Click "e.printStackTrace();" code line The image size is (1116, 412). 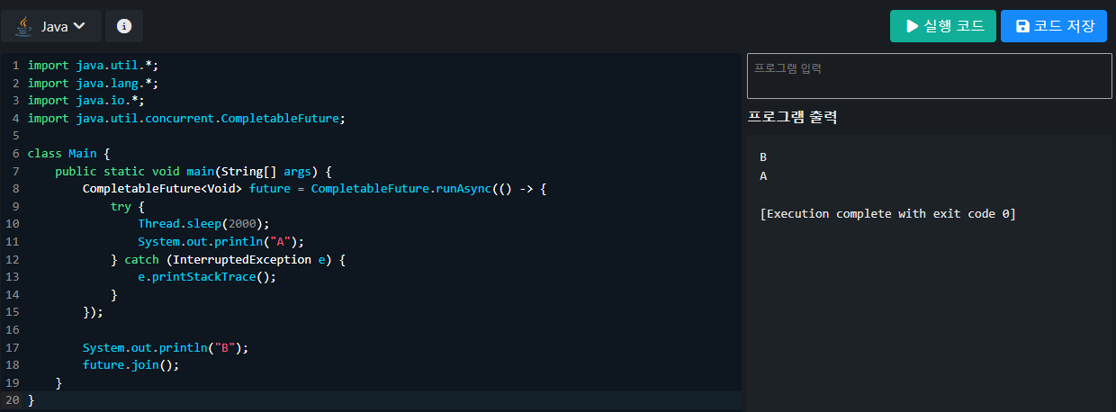(207, 276)
